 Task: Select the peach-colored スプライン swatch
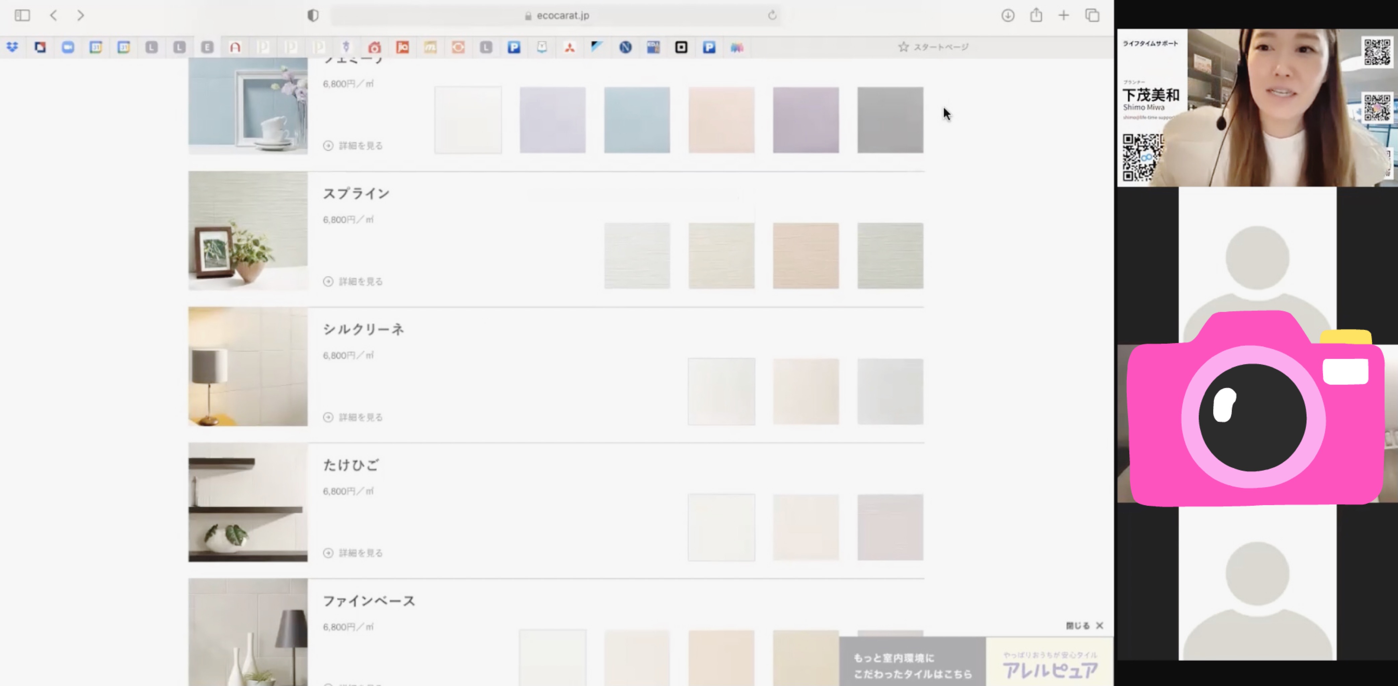tap(806, 256)
